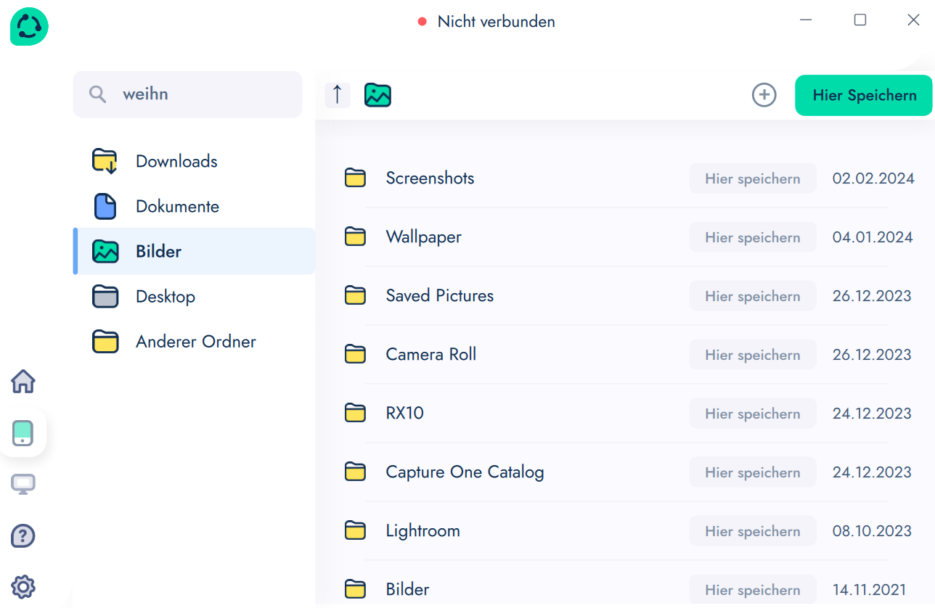
Task: Choose Desktop from the folder list
Action: [x=166, y=297]
